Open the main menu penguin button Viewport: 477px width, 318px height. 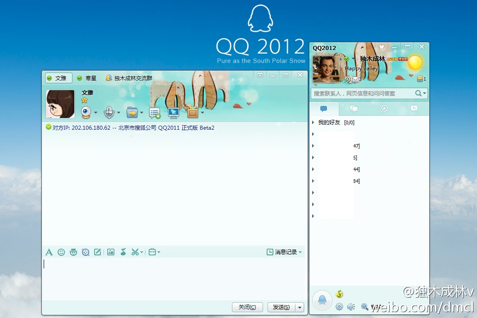322,300
